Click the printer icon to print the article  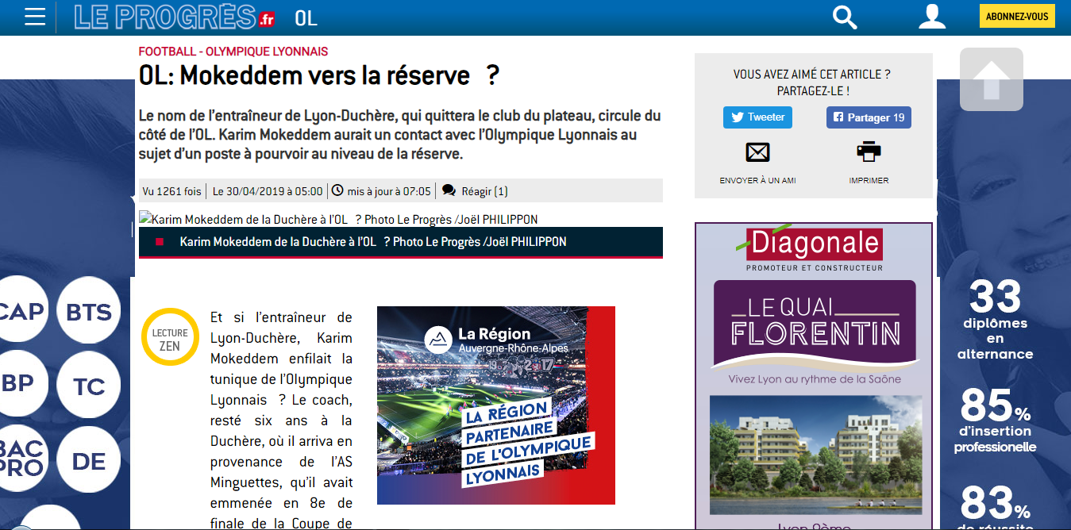click(x=869, y=152)
